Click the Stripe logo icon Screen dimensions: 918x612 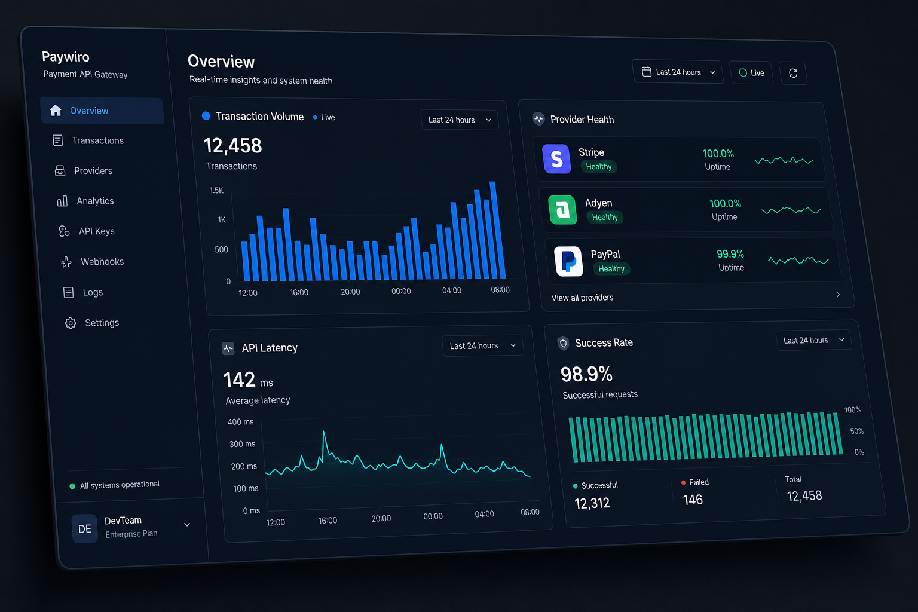tap(556, 158)
